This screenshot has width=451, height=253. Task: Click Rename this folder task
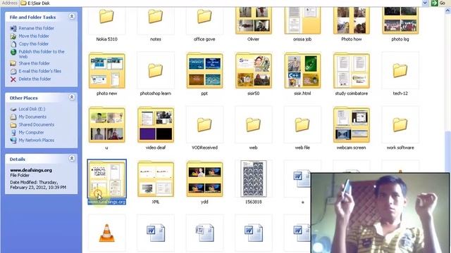36,28
